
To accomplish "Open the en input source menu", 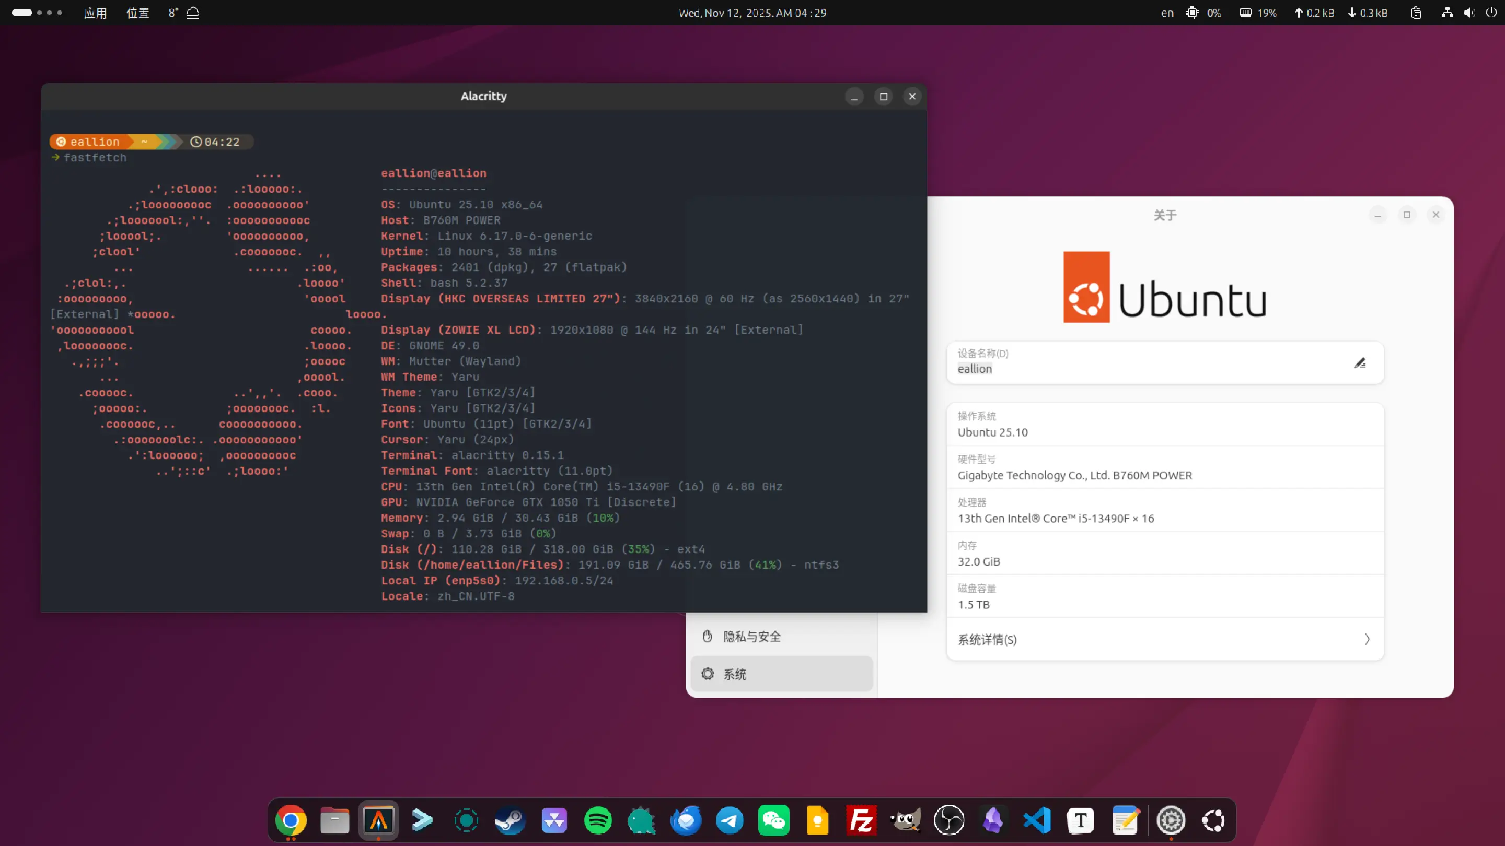I will [x=1167, y=12].
